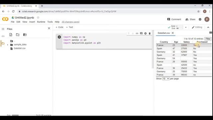Image resolution: width=213 pixels, height=120 pixels.
Task: Click the All changes saved link
Action: (71, 22)
